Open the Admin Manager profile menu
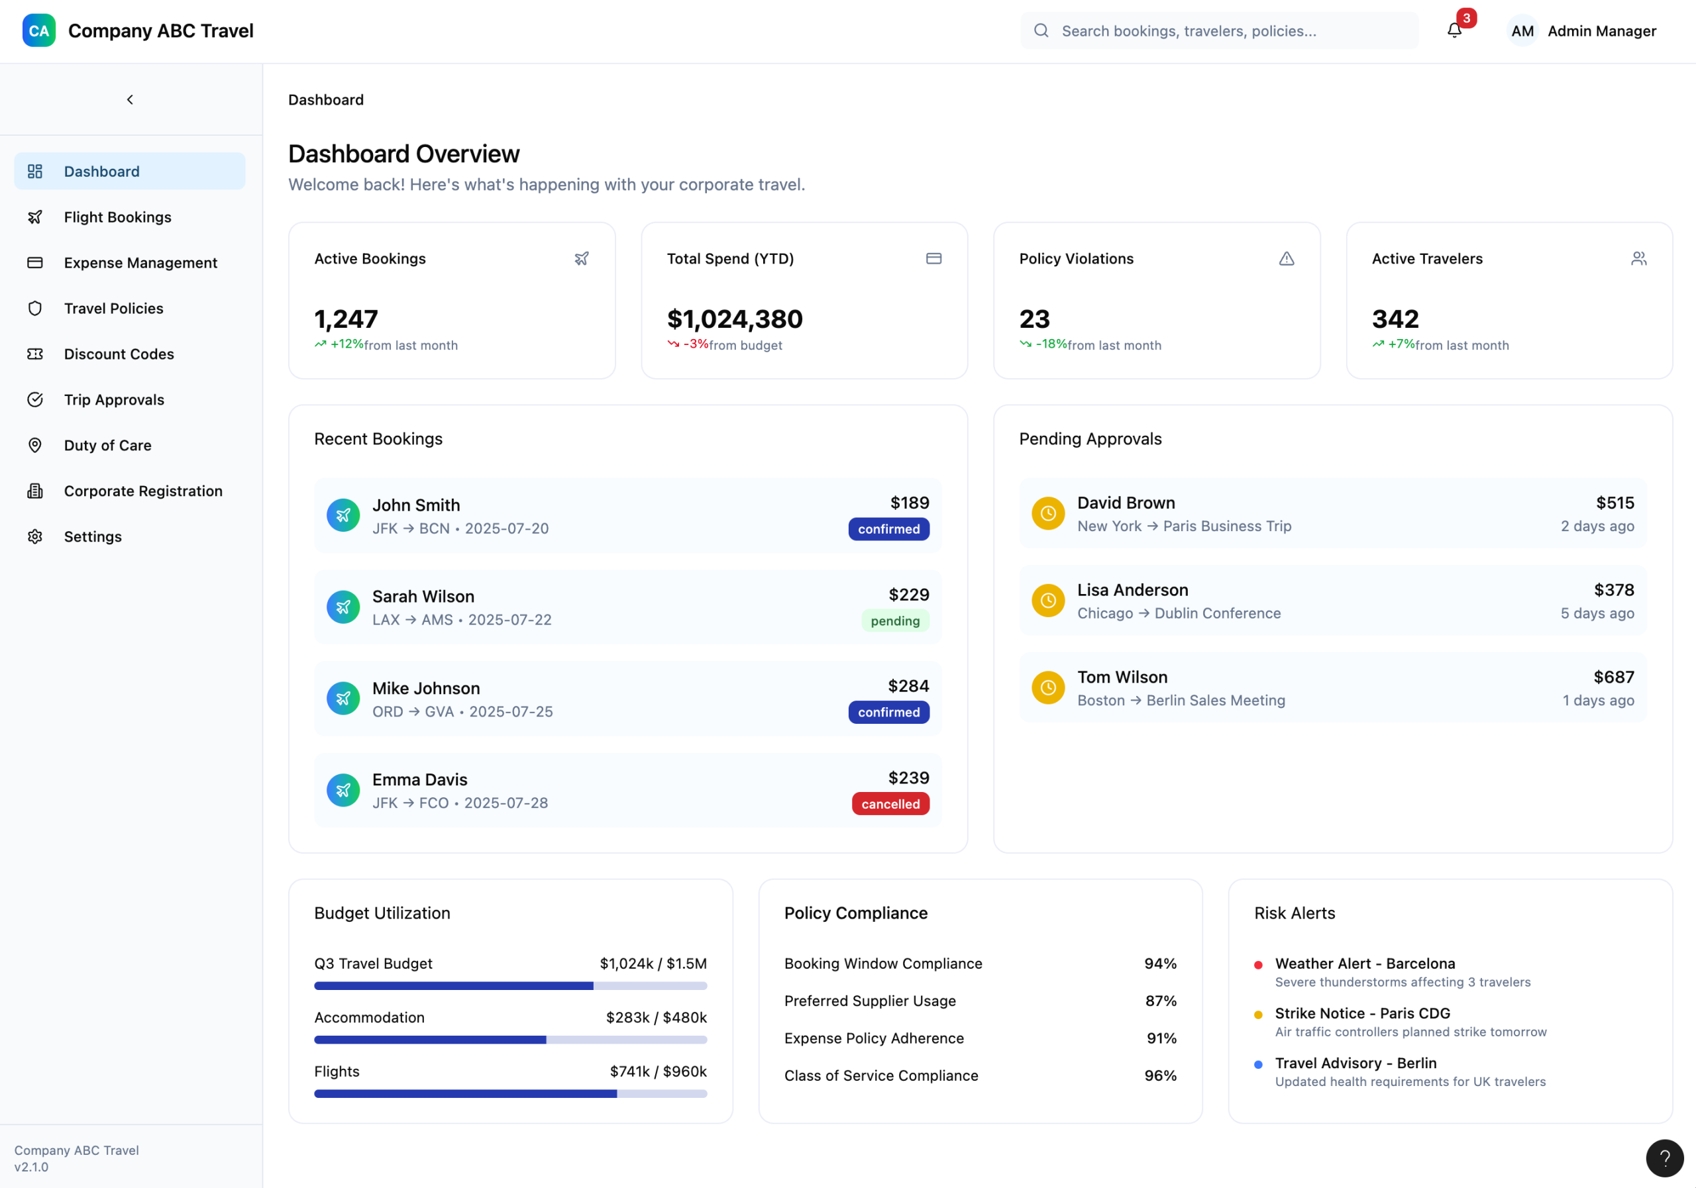Viewport: 1696px width, 1188px height. tap(1582, 31)
